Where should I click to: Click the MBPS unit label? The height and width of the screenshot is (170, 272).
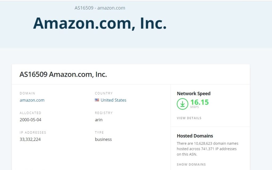click(194, 107)
